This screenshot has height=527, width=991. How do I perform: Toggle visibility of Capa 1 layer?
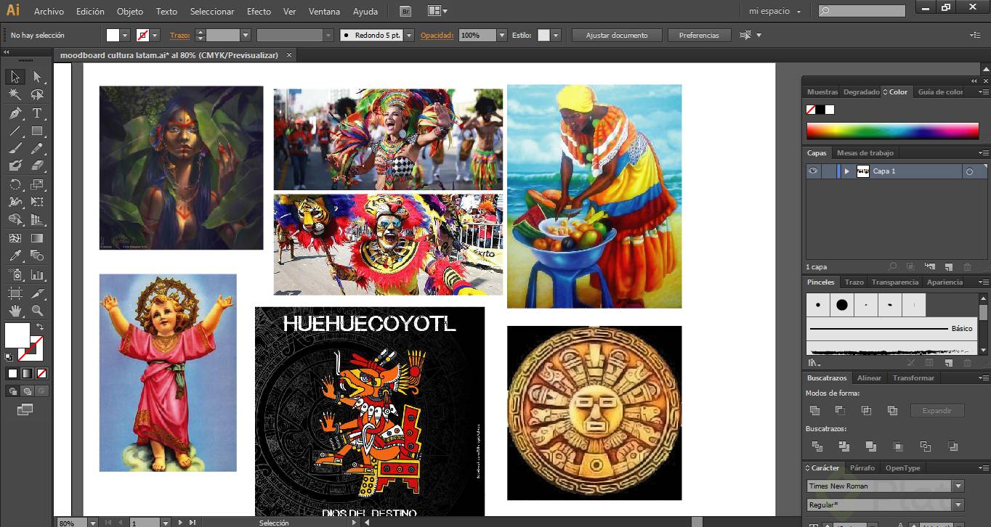pos(813,171)
